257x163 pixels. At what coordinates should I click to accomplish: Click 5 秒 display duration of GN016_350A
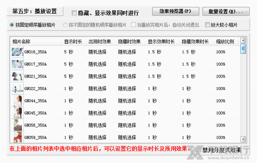69,52
